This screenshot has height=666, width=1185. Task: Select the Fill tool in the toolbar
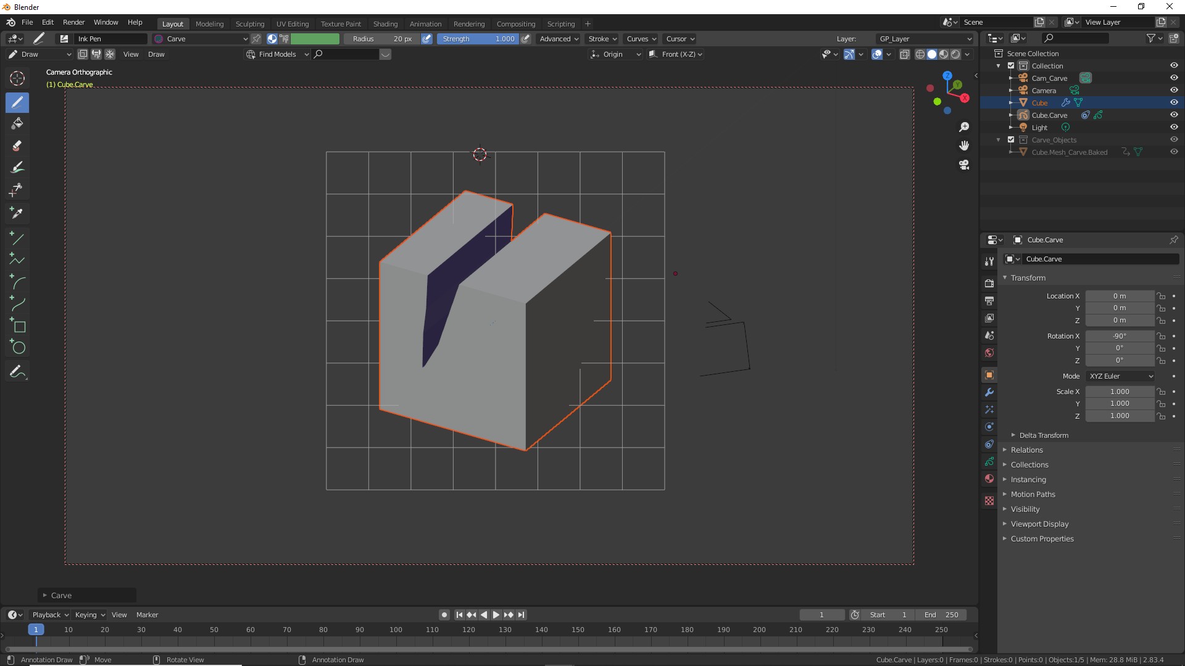click(x=17, y=124)
